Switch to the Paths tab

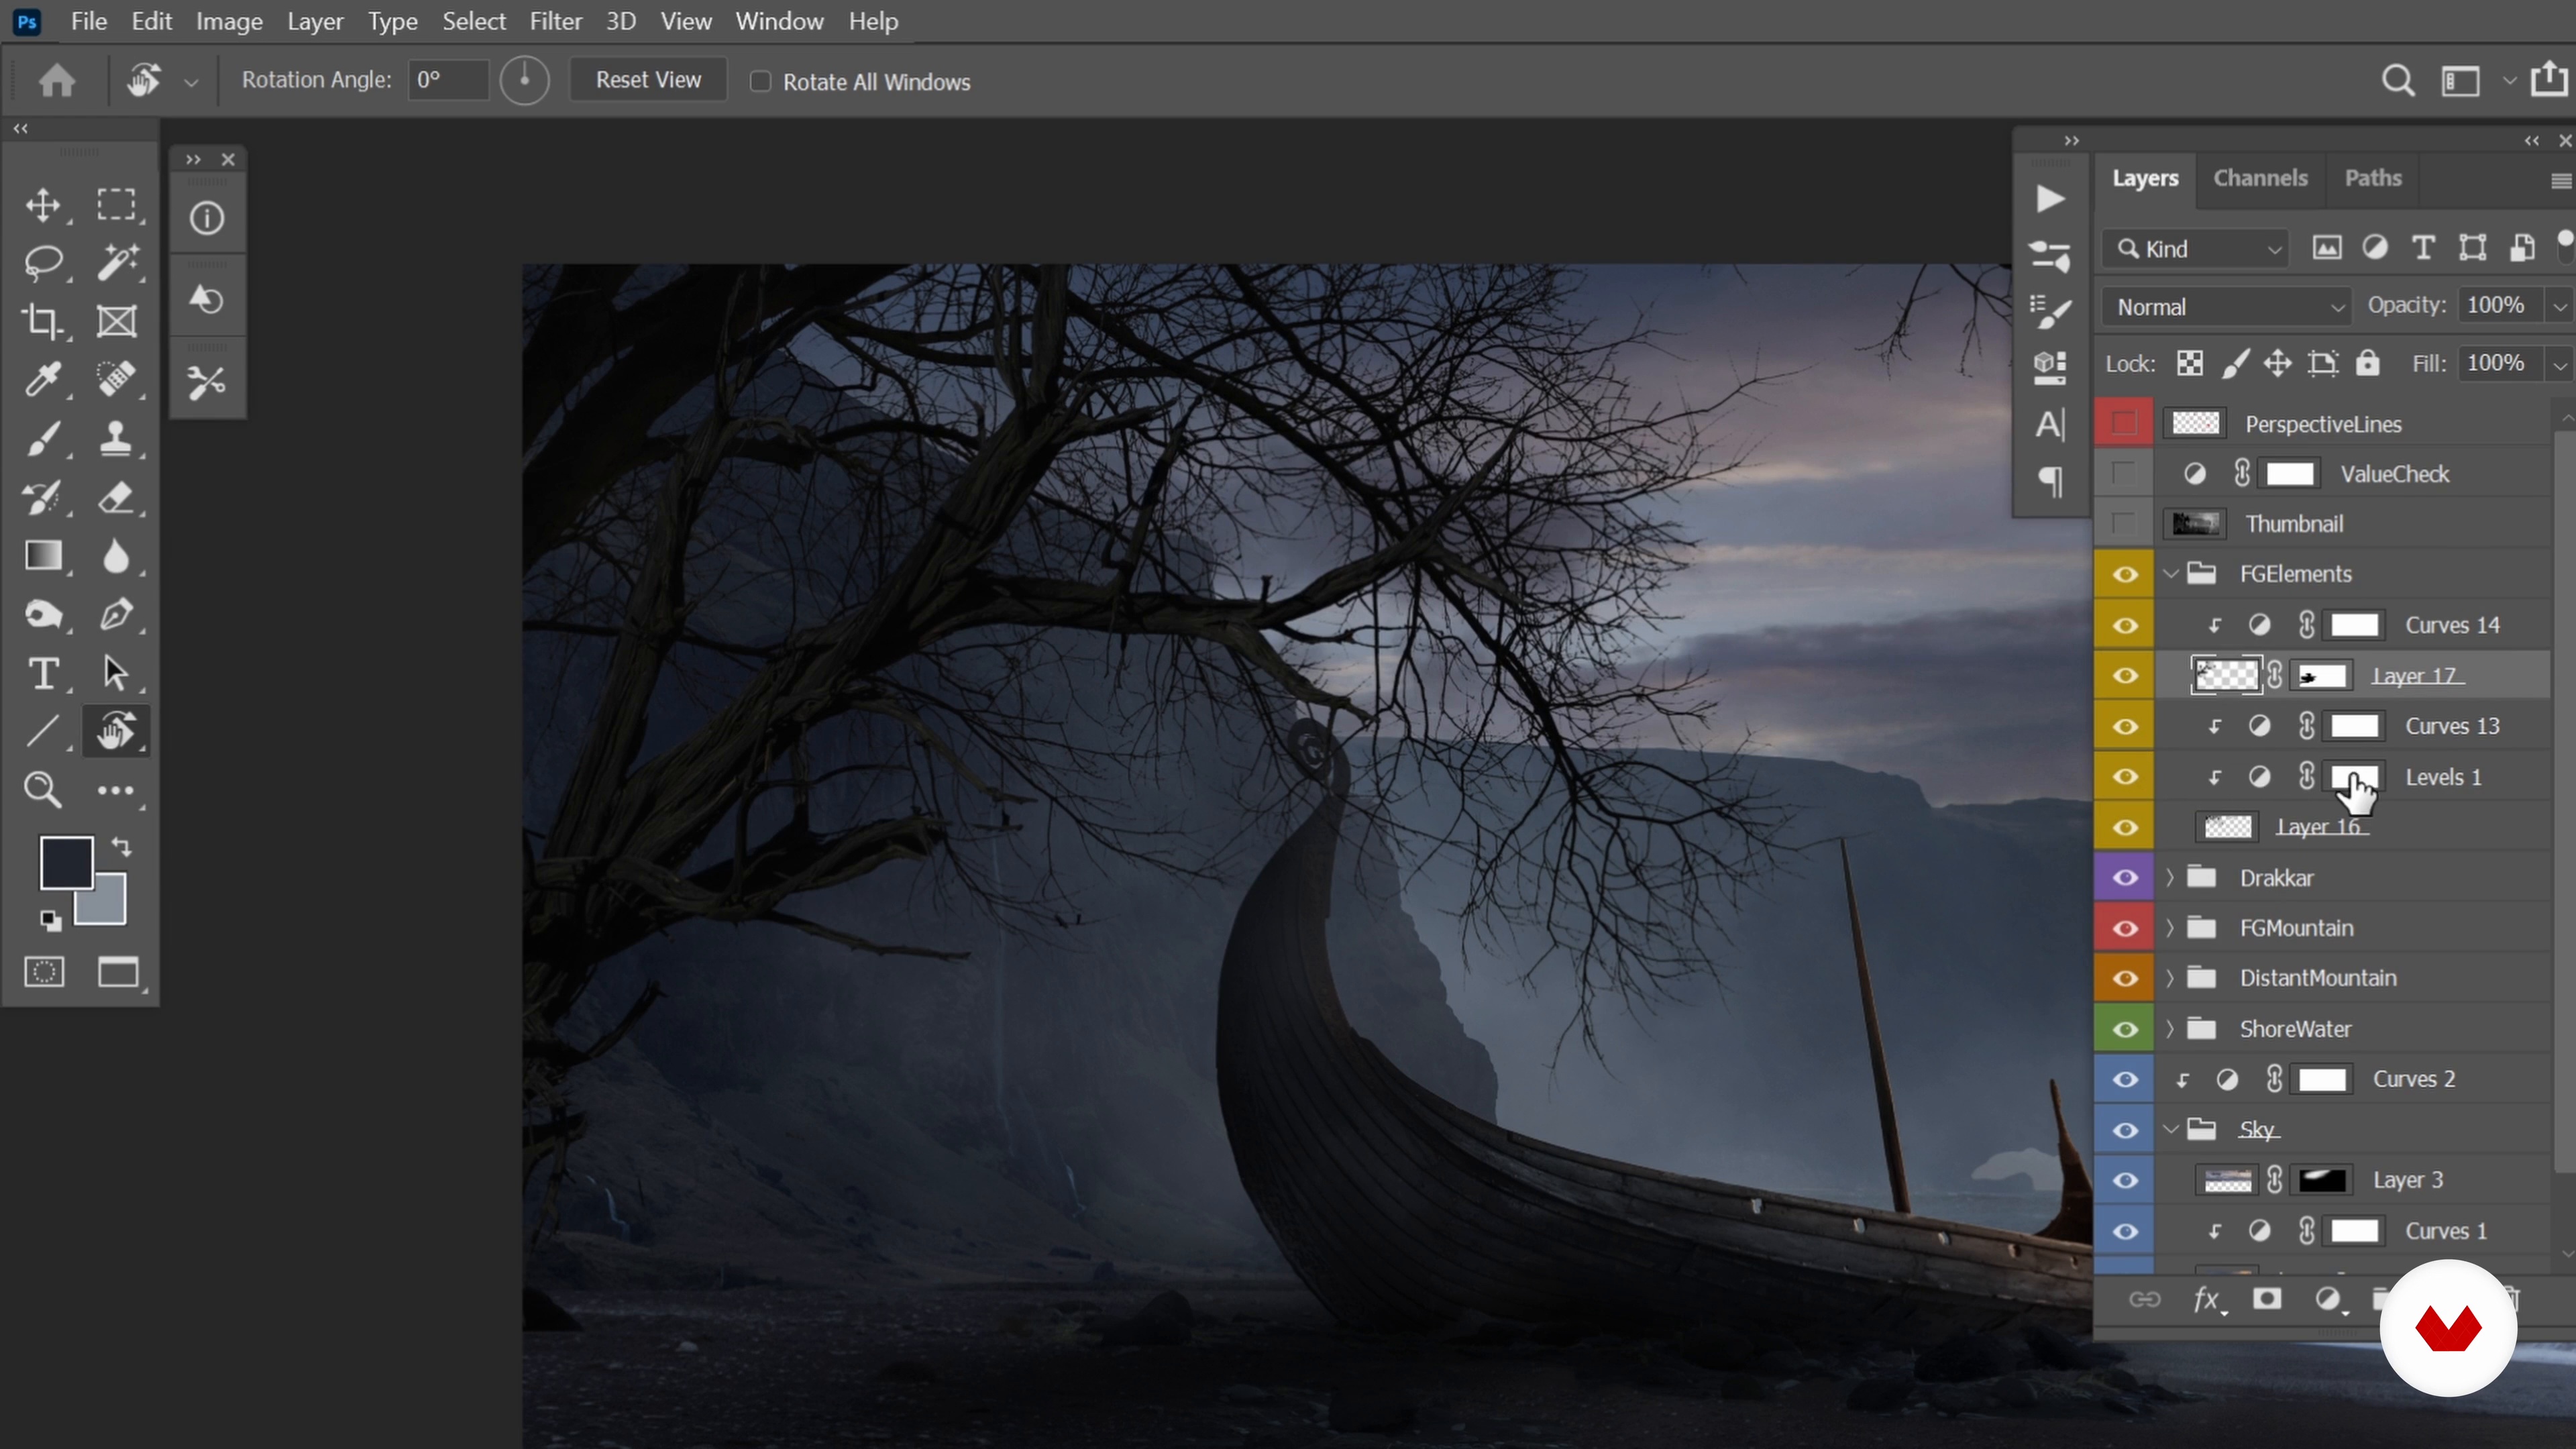pyautogui.click(x=2373, y=178)
